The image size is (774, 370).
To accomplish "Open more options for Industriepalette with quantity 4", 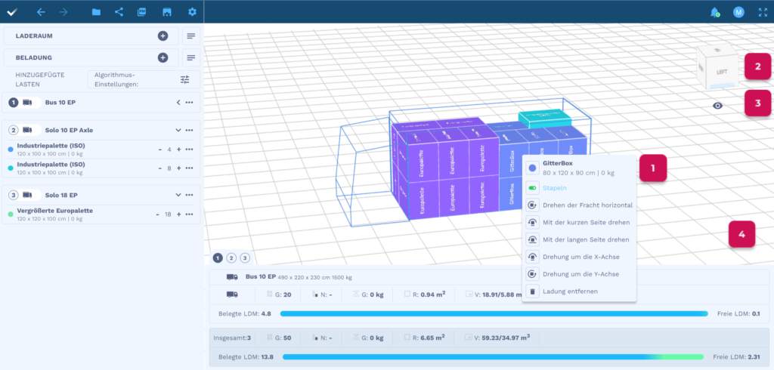I will click(189, 150).
